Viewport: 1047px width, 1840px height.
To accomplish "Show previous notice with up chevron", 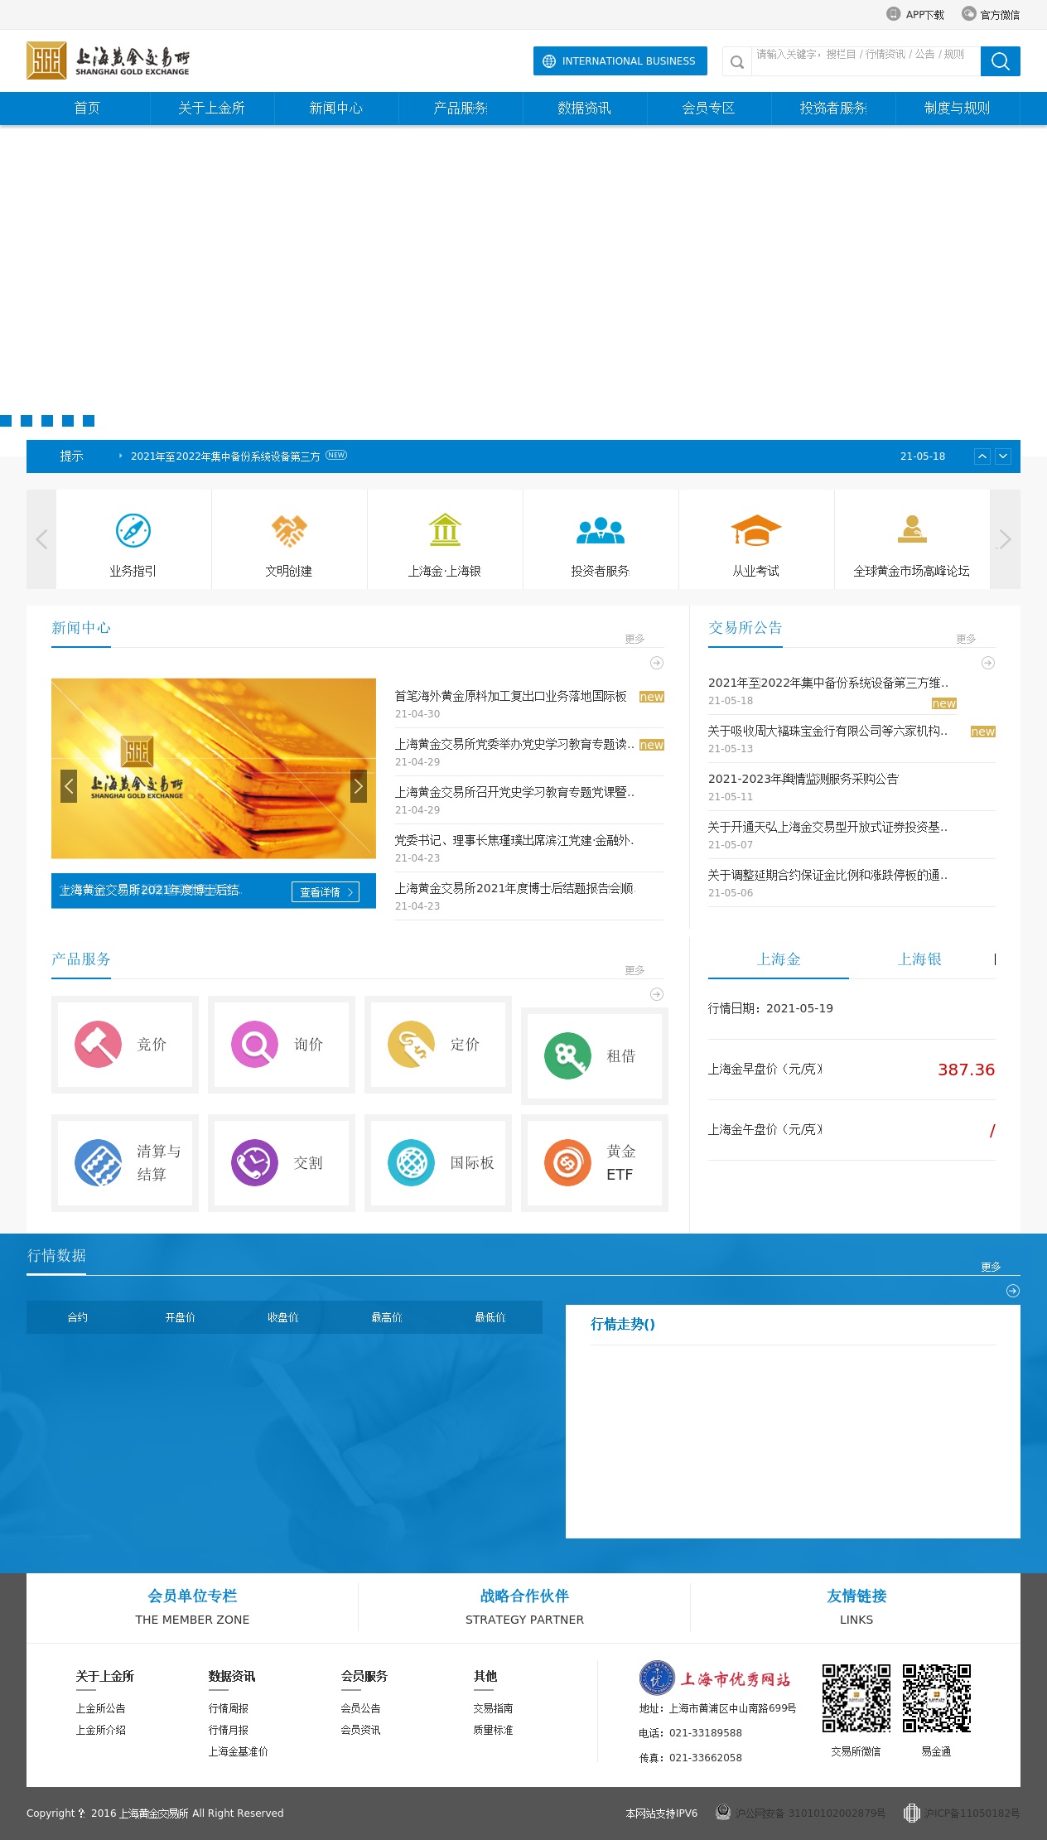I will [x=982, y=456].
